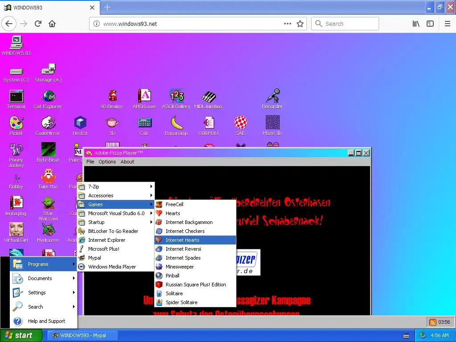The height and width of the screenshot is (342, 456).
Task: Open the WINDOWS 93 computer desktop icon
Action: click(x=16, y=45)
